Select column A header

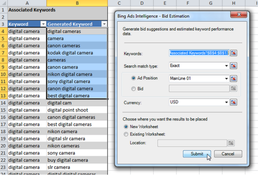click(27, 3)
